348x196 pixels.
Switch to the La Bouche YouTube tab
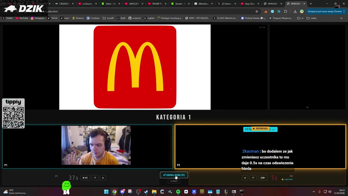pos(88,4)
